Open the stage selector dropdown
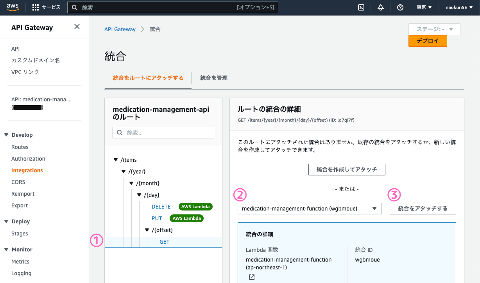 pyautogui.click(x=434, y=29)
